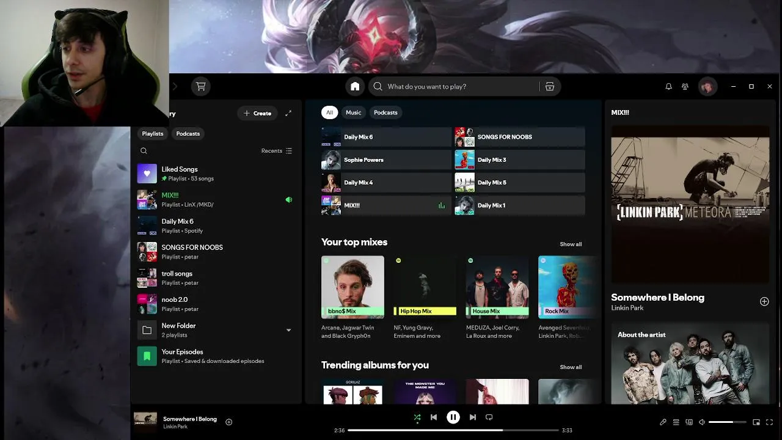This screenshot has width=782, height=440.
Task: Open Somewhere I Belong title in the right panel
Action: [657, 298]
